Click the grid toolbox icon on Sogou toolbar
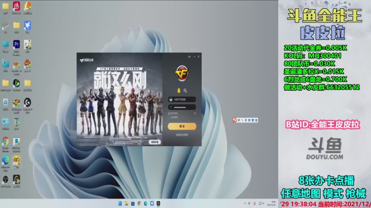371x208 pixels. tap(256, 120)
